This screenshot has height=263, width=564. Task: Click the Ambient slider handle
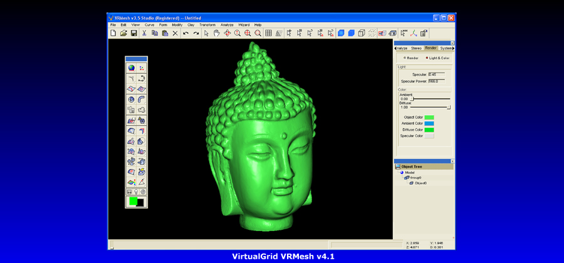click(x=412, y=99)
